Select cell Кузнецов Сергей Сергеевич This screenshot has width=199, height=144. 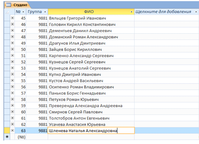click(91, 62)
